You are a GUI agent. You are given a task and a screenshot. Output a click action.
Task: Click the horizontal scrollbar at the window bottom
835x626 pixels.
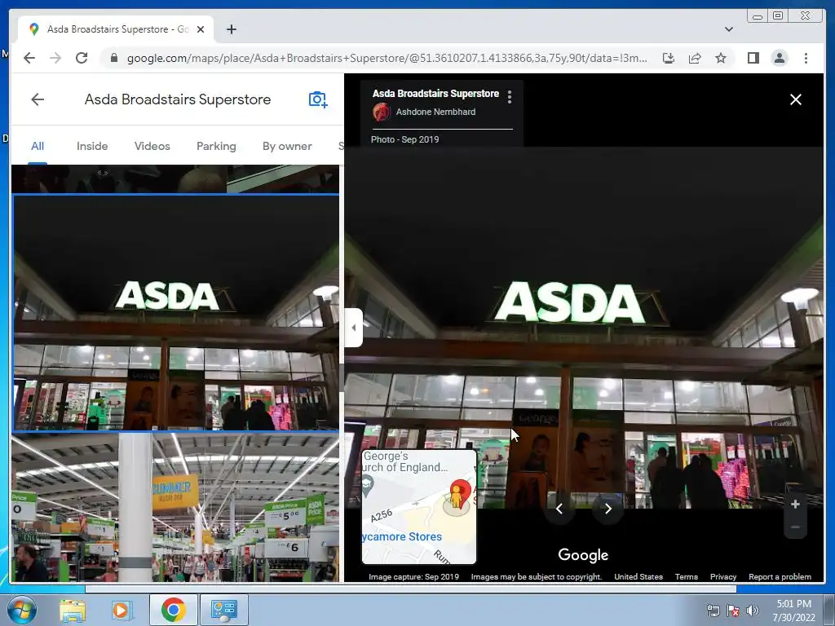pos(411,589)
